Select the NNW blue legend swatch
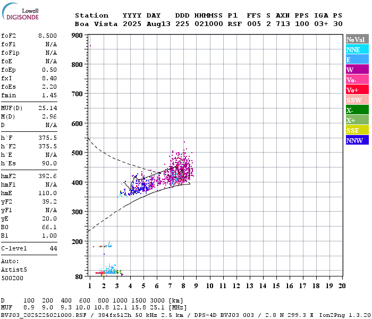Viewport: 372px width, 319px height. 357,140
